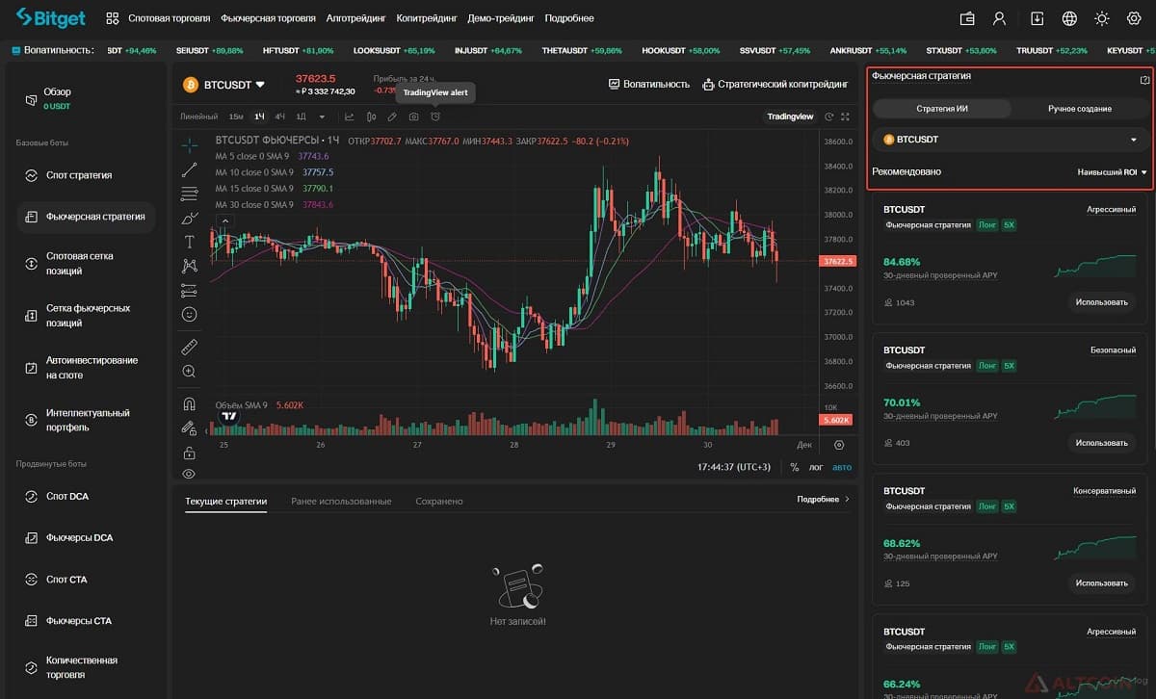Activate the zoom in tool
The image size is (1156, 699).
(x=189, y=371)
